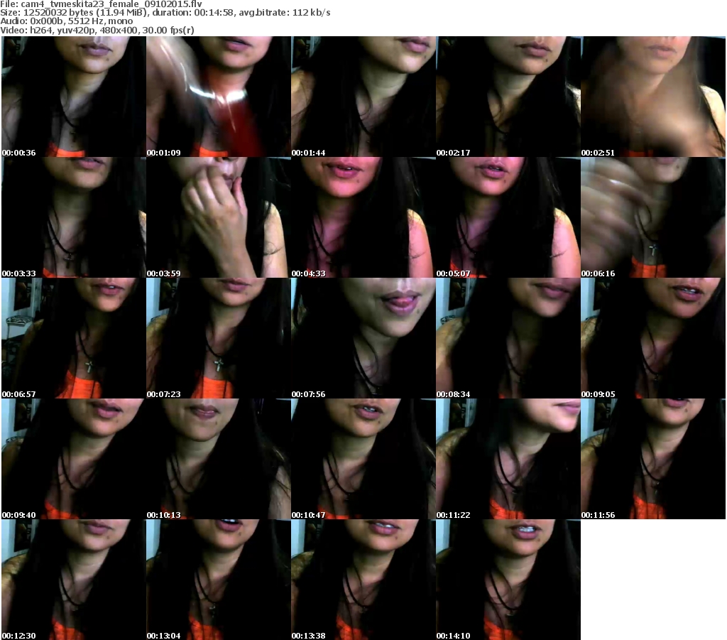727x640 pixels.
Task: Choose the thumbnail at 00:06:16
Action: click(653, 217)
